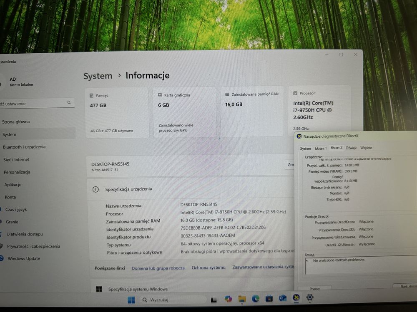Open Outlook from the taskbar
This screenshot has width=417, height=312.
point(282,298)
